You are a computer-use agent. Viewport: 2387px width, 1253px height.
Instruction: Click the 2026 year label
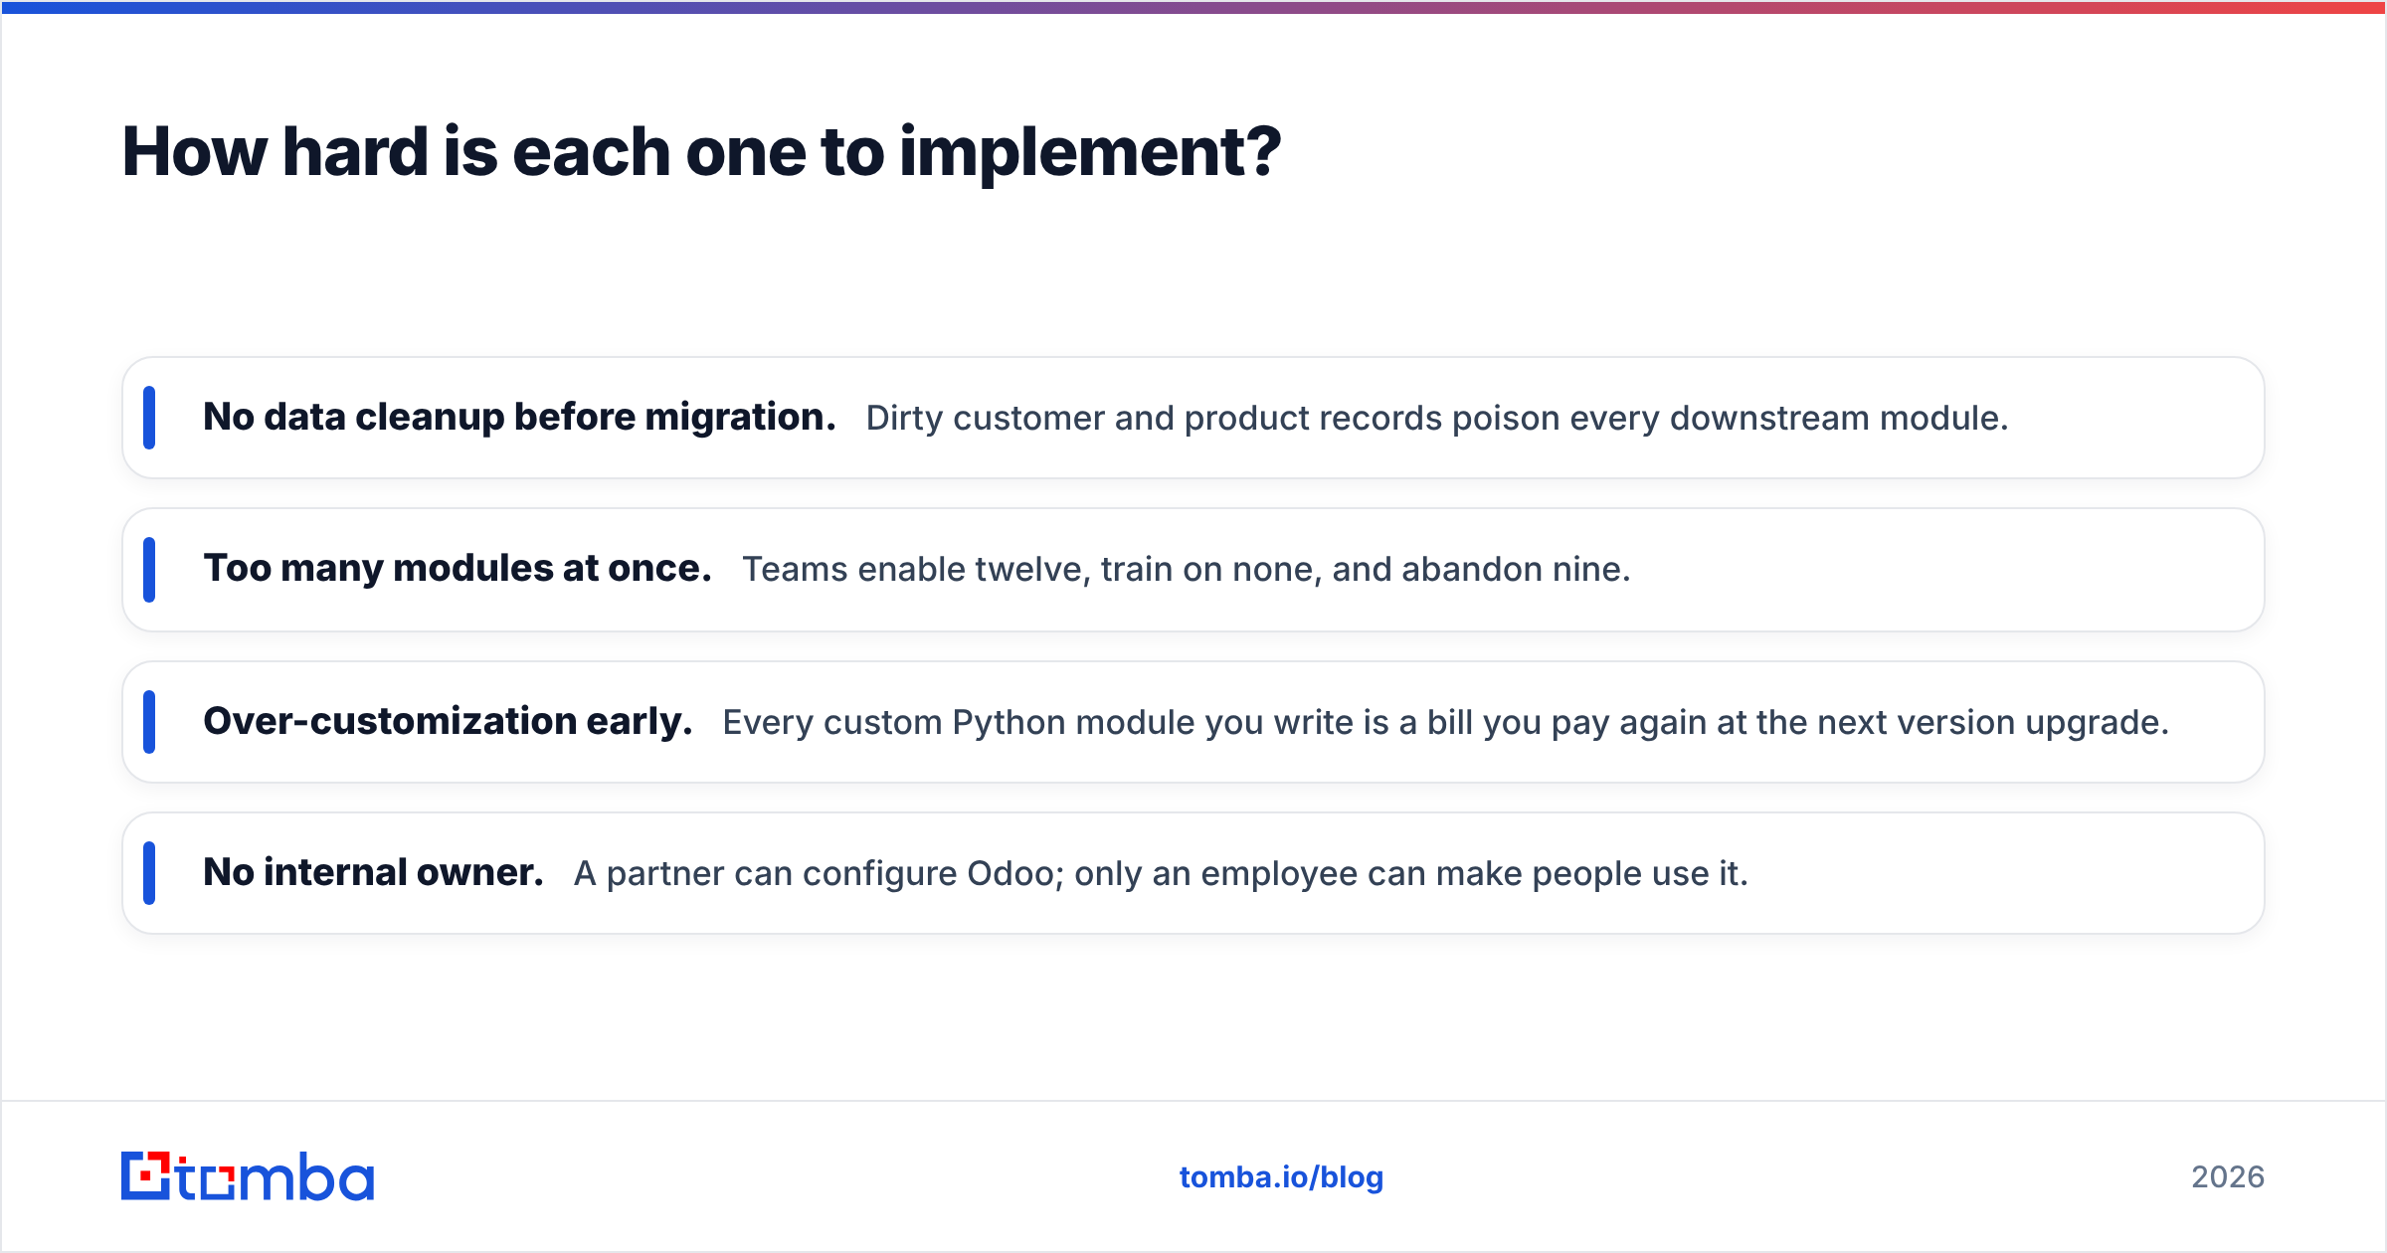2228,1177
